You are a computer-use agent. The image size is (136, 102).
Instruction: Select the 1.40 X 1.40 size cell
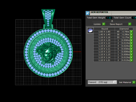104,35
